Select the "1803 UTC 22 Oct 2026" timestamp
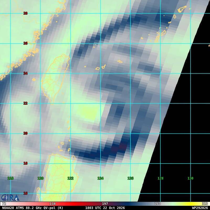Viewport: 210px width, 210px height. (x=105, y=208)
